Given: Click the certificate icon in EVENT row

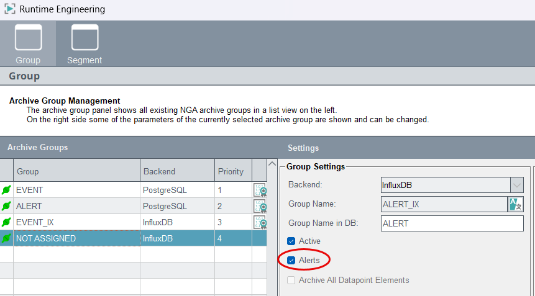Looking at the screenshot, I should point(260,190).
